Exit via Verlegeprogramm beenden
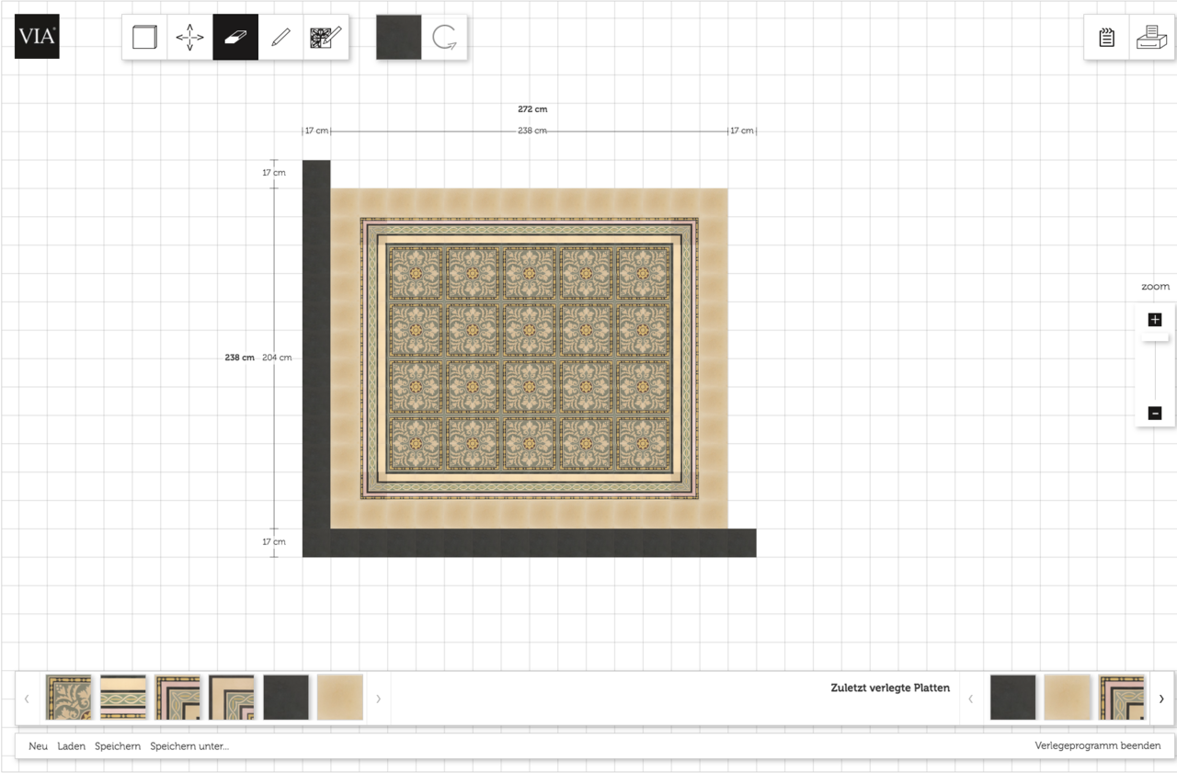This screenshot has width=1177, height=773. [1098, 745]
